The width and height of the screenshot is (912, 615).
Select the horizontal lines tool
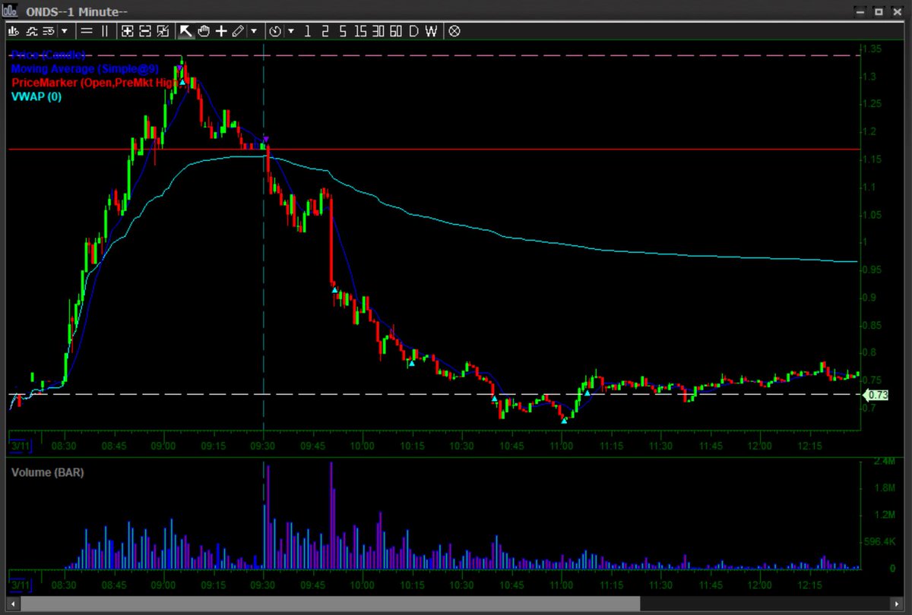click(x=87, y=31)
